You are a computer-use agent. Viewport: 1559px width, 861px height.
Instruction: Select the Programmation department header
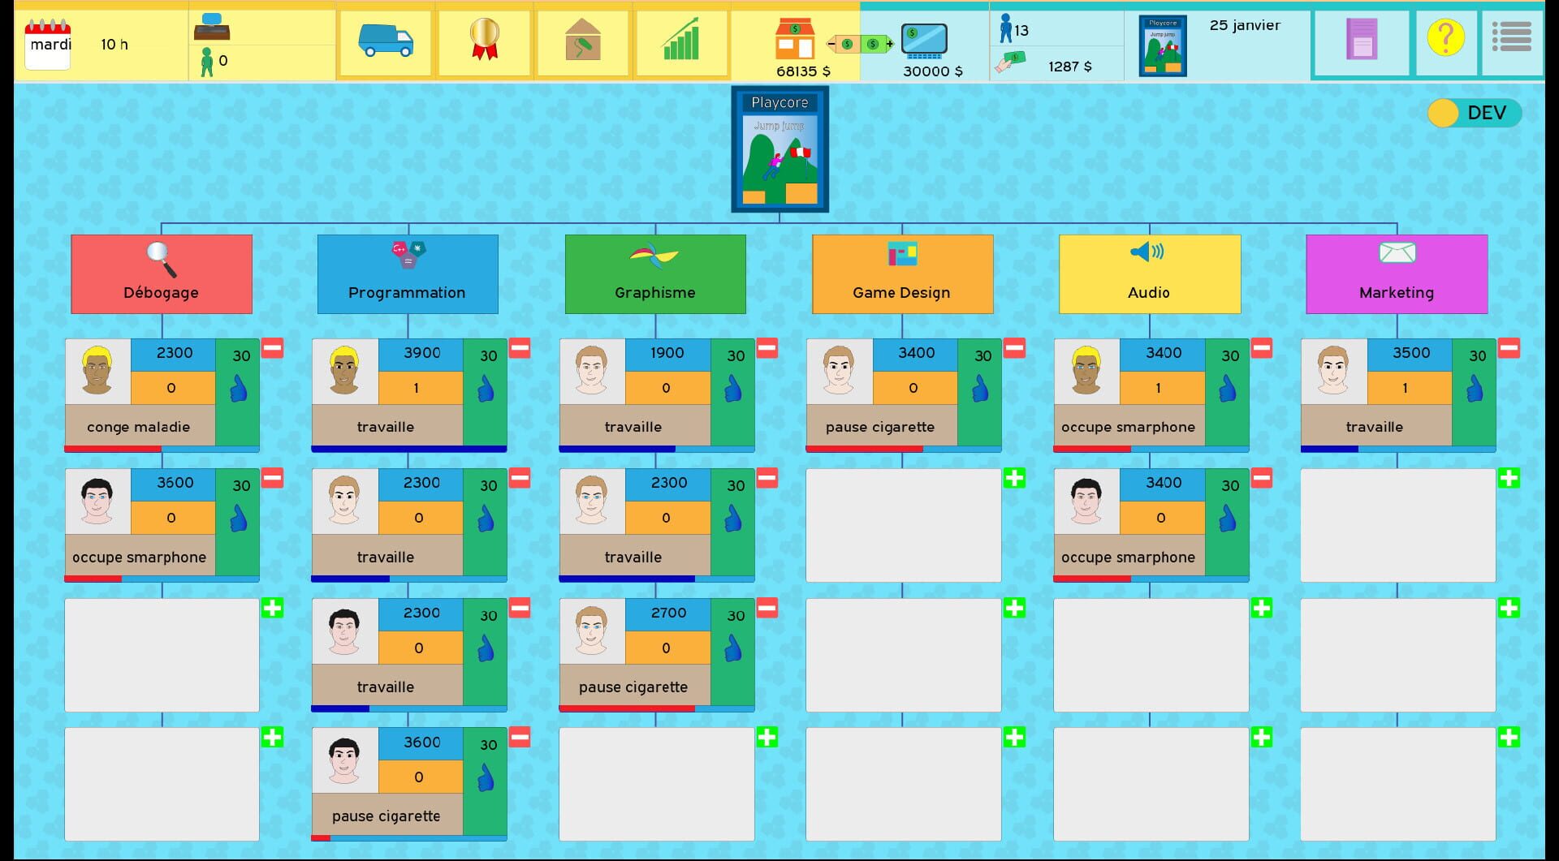coord(408,274)
